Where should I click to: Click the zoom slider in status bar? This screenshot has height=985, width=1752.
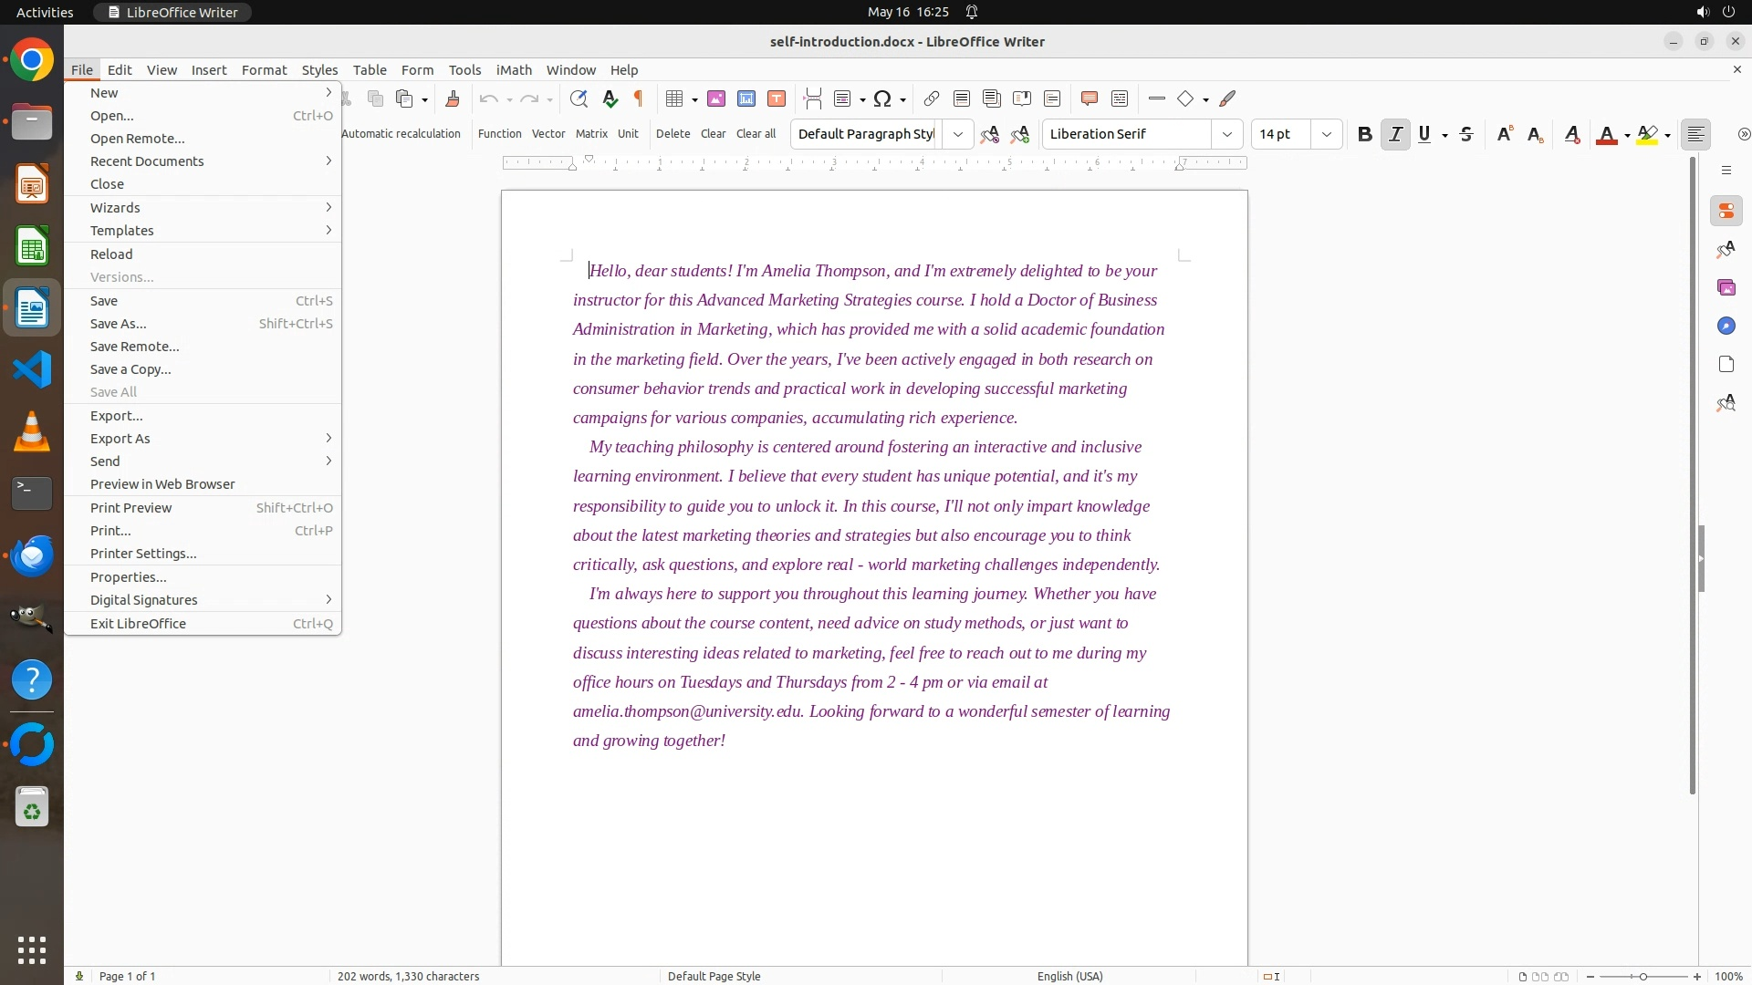tap(1642, 976)
